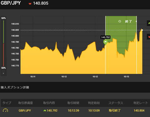Click the 取引終了 status cell
The height and width of the screenshot is (117, 150).
[115, 110]
